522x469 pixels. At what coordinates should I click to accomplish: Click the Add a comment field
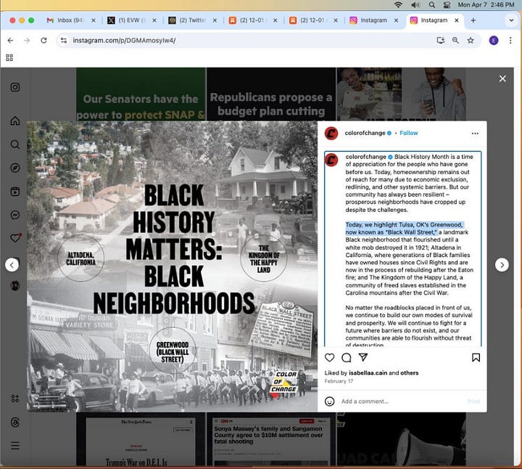pos(401,401)
